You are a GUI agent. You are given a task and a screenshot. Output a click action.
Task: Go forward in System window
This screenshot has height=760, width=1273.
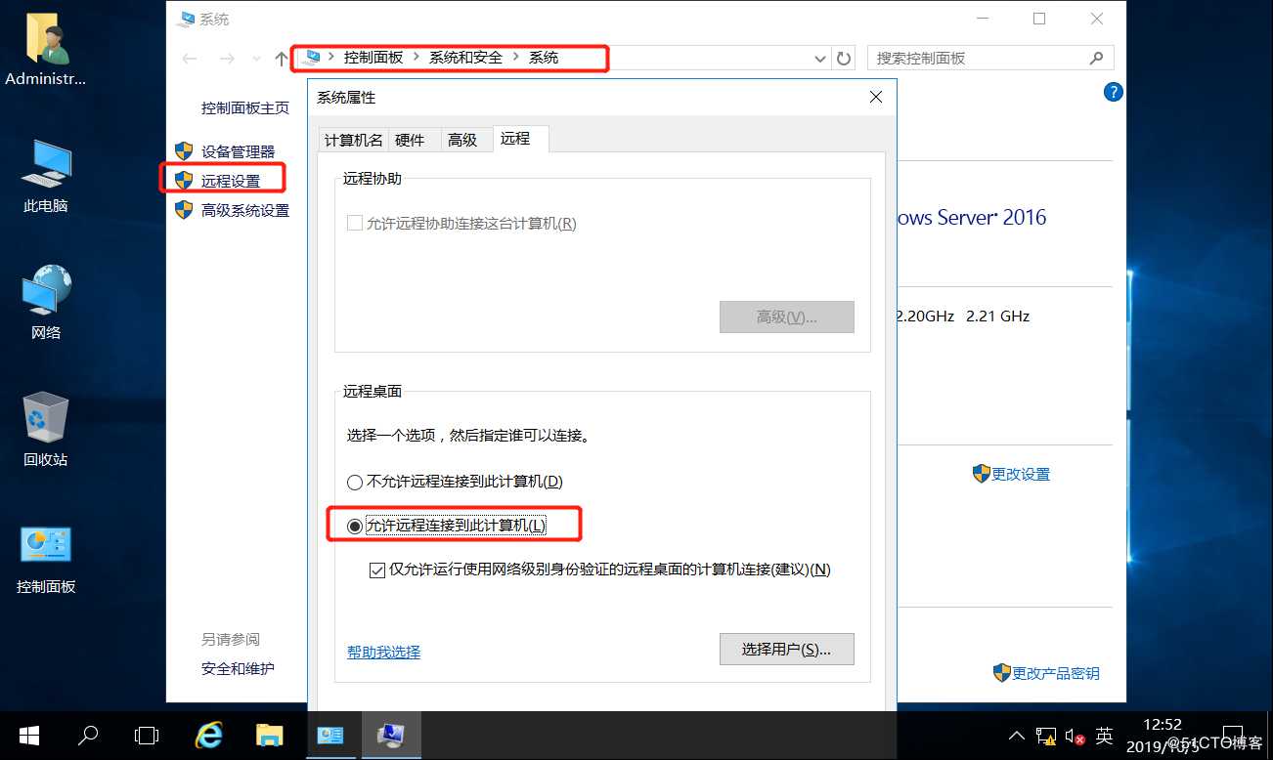click(x=227, y=59)
